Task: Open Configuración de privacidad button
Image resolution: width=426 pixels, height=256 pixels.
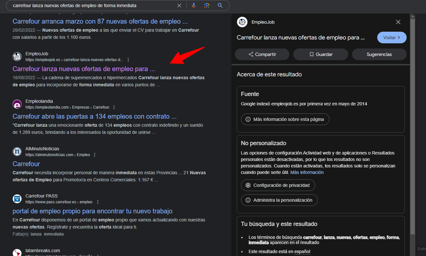Action: [x=278, y=185]
